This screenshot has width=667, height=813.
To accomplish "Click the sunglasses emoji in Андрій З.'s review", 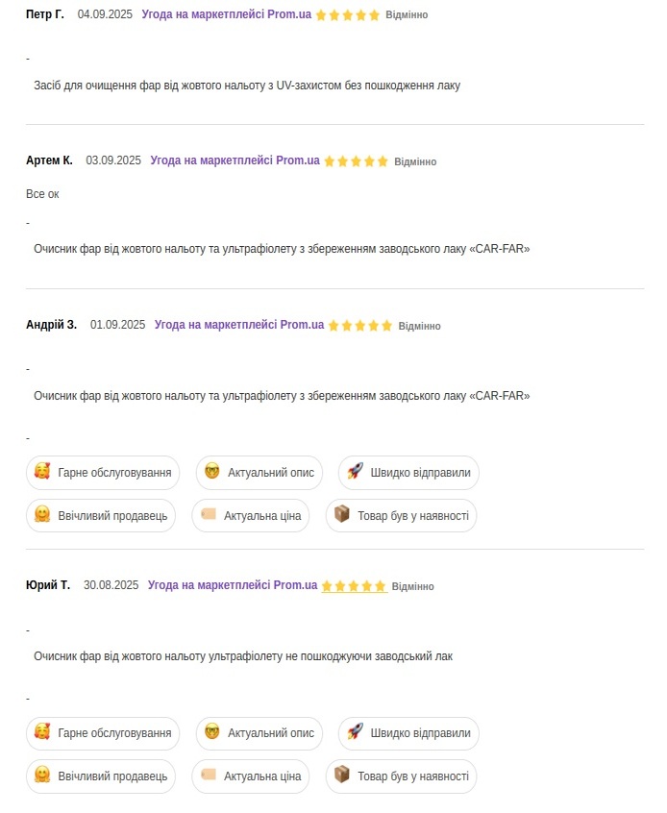I will [212, 472].
